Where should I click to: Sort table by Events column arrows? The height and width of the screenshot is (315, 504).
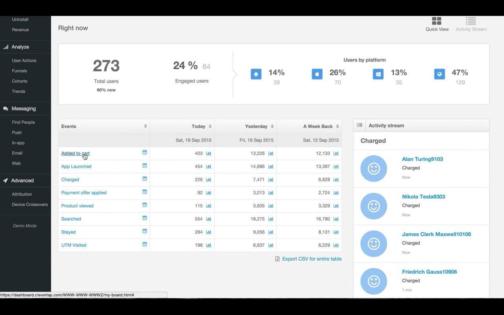(x=145, y=126)
